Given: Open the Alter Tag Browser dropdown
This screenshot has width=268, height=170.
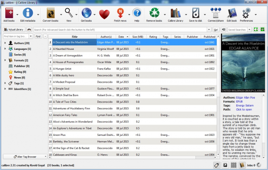Looking at the screenshot, I should (x=25, y=157).
